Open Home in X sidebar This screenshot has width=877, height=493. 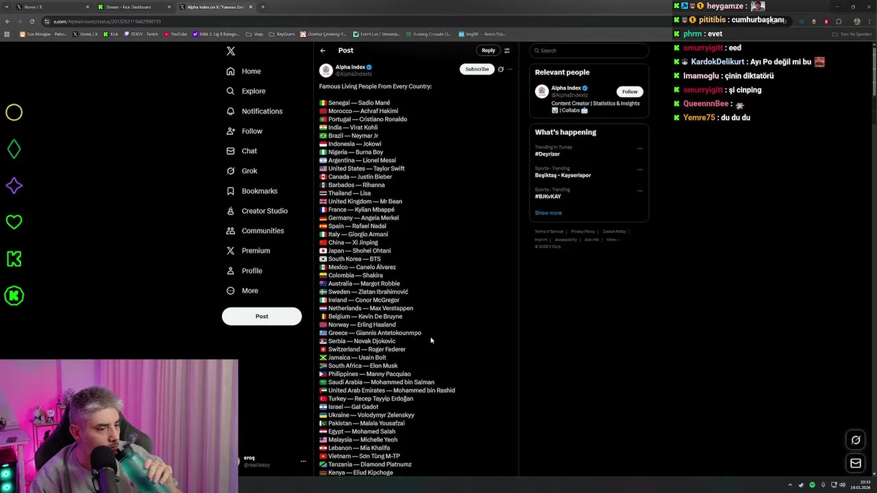pos(243,71)
